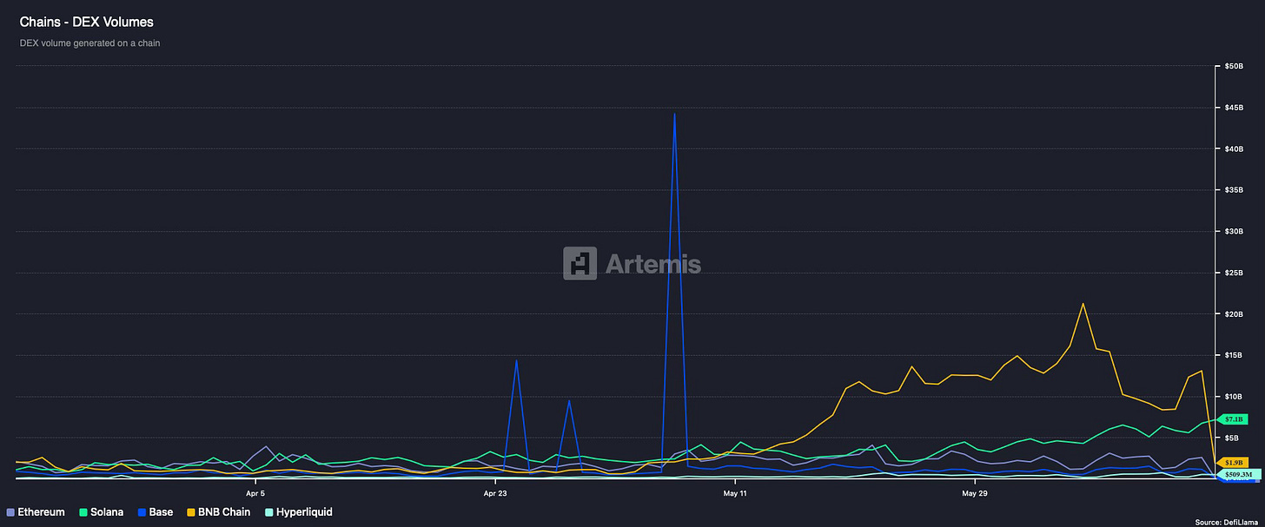Click the $5B y-axis label
This screenshot has height=527, width=1265.
tap(1232, 438)
